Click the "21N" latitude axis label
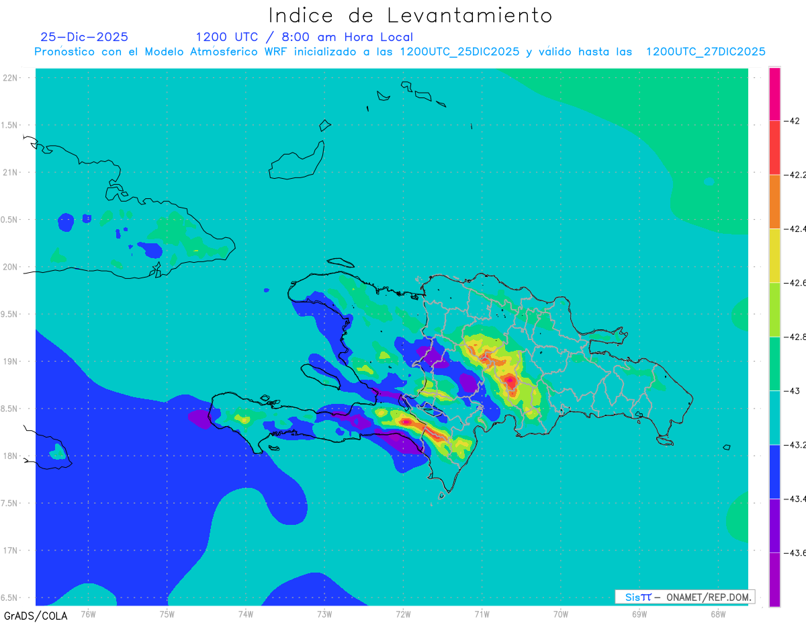 10,172
